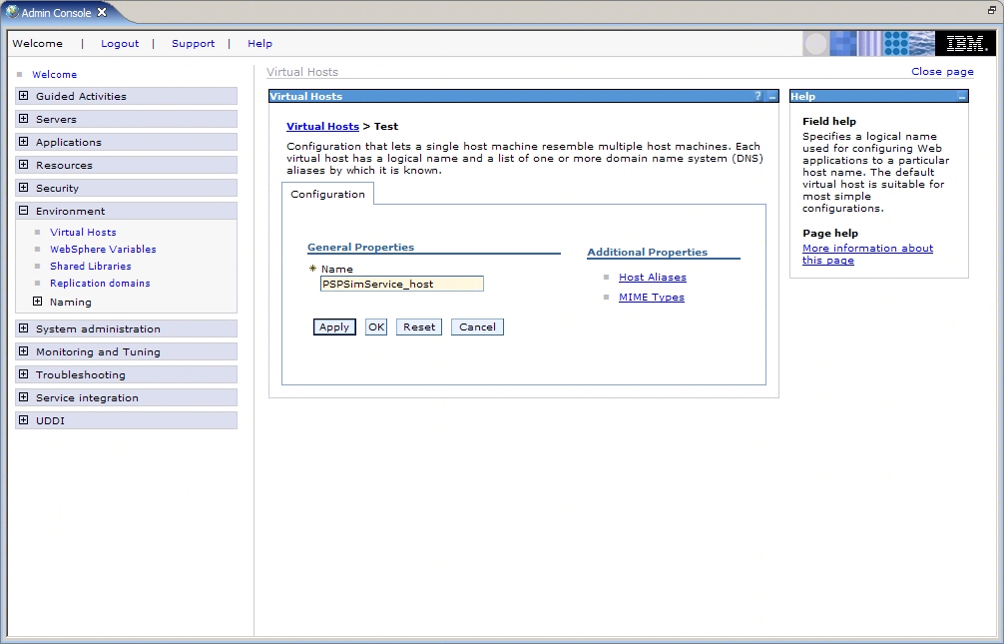The height and width of the screenshot is (644, 1004).
Task: Open WebSphere Variables in navigation
Action: pyautogui.click(x=103, y=250)
